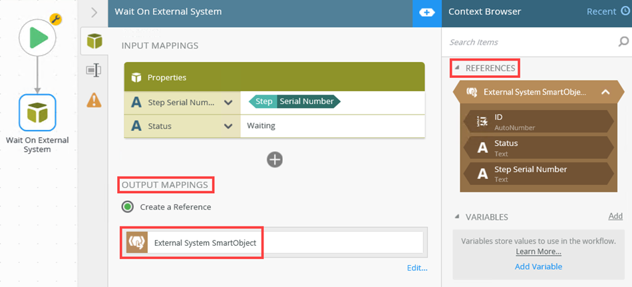Viewport: 632px width, 287px height.
Task: Click the Learn More link
Action: tap(538, 252)
